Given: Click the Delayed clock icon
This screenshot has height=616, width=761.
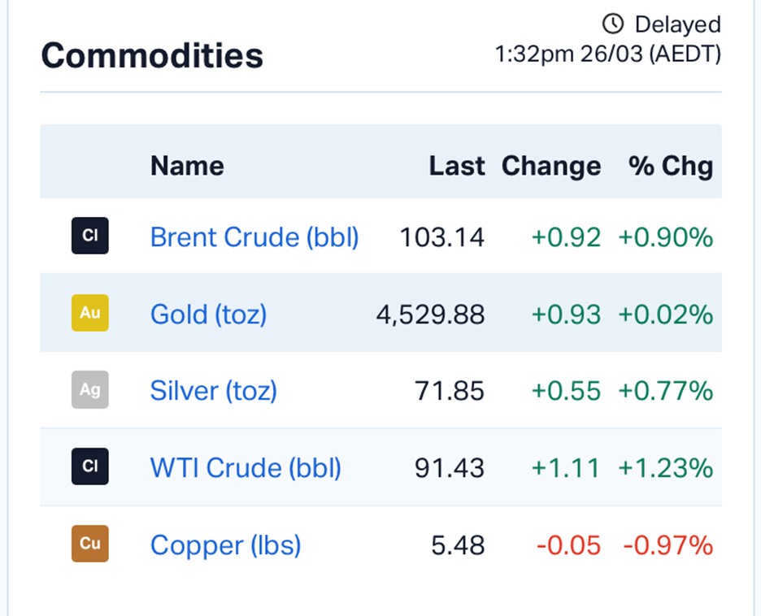Looking at the screenshot, I should click(x=612, y=24).
